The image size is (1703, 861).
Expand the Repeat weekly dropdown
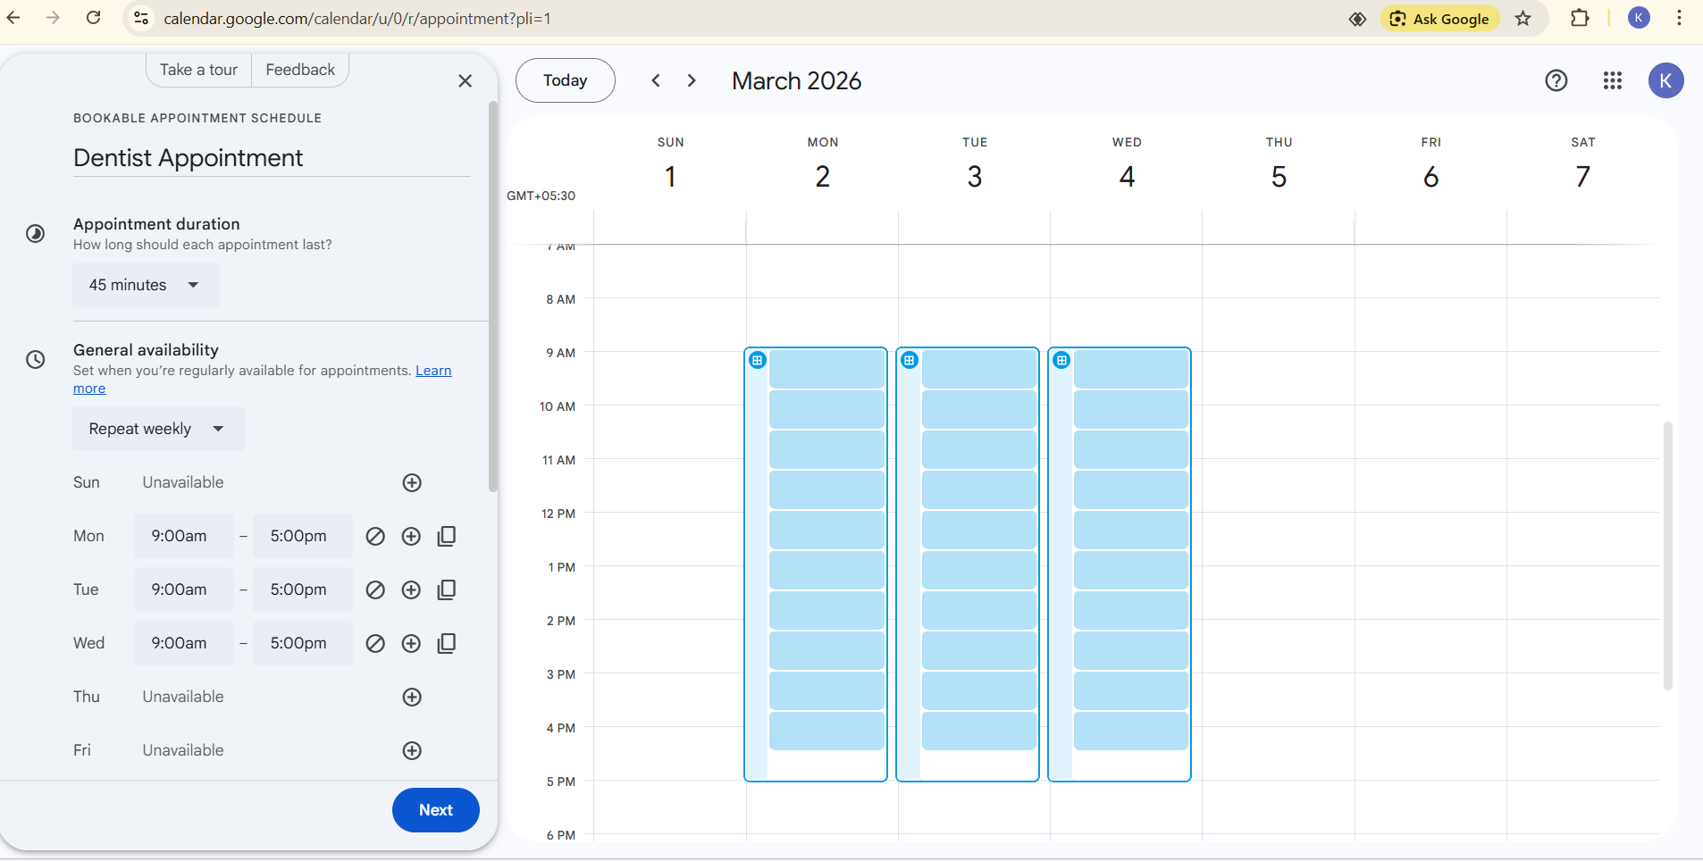click(x=157, y=429)
